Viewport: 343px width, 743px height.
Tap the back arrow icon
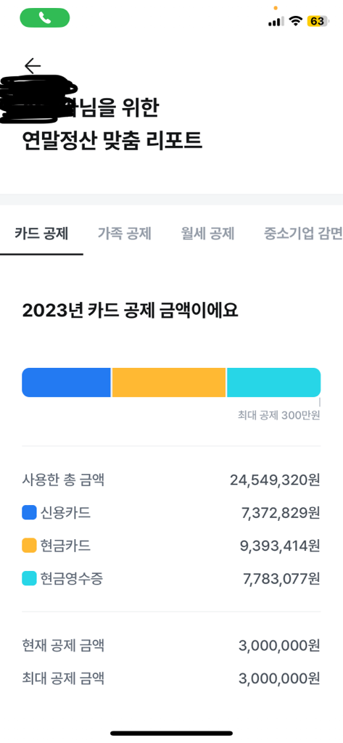pos(33,66)
